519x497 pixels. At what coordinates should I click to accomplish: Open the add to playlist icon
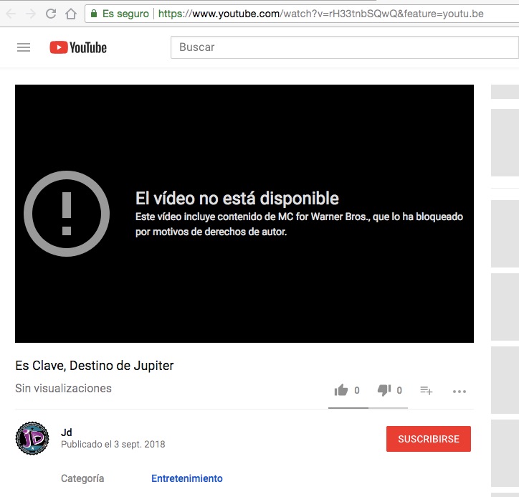pos(426,391)
